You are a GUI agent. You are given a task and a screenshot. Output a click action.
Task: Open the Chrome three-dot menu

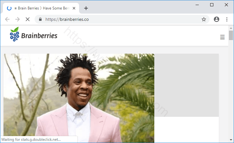pos(227,19)
